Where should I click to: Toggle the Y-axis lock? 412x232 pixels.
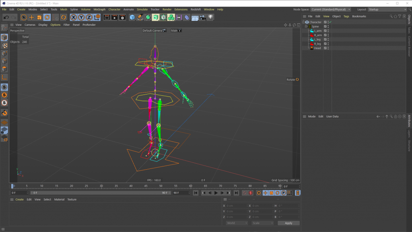(81, 17)
